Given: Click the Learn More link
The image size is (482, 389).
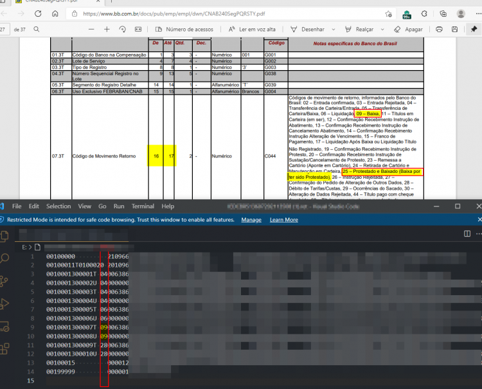Looking at the screenshot, I should (x=283, y=220).
